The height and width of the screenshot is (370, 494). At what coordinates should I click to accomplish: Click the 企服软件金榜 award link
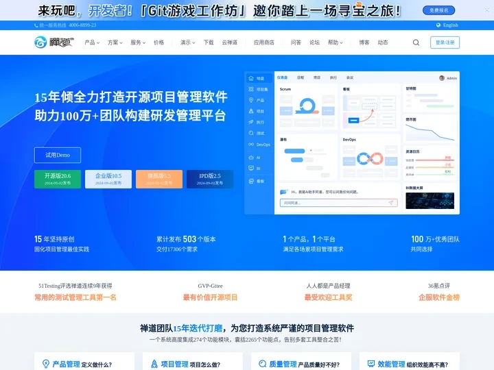[439, 297]
